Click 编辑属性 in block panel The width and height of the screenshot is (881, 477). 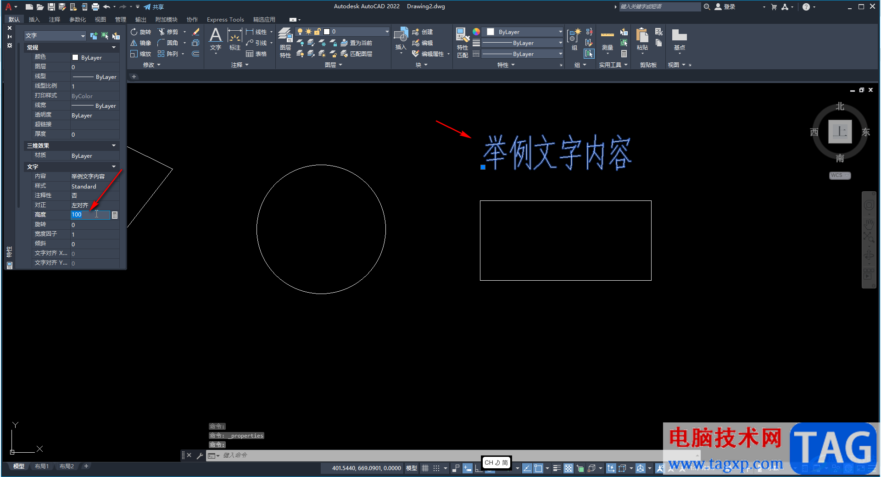click(x=428, y=54)
